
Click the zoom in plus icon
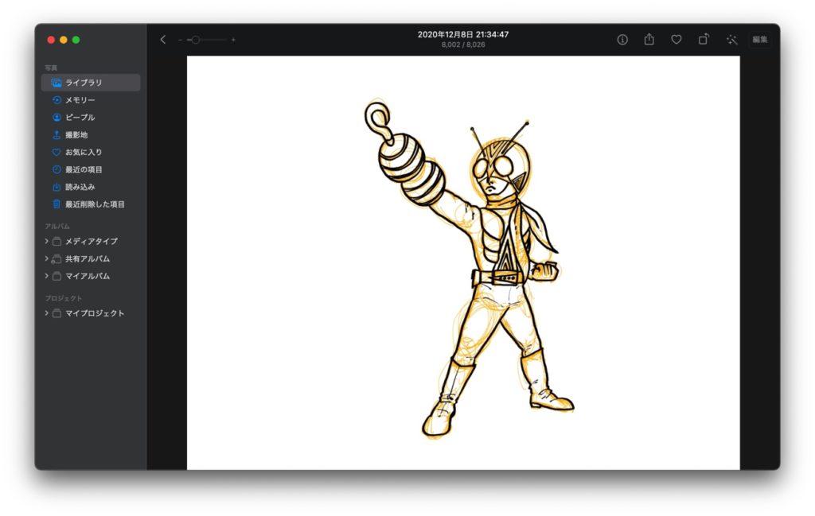pyautogui.click(x=233, y=40)
